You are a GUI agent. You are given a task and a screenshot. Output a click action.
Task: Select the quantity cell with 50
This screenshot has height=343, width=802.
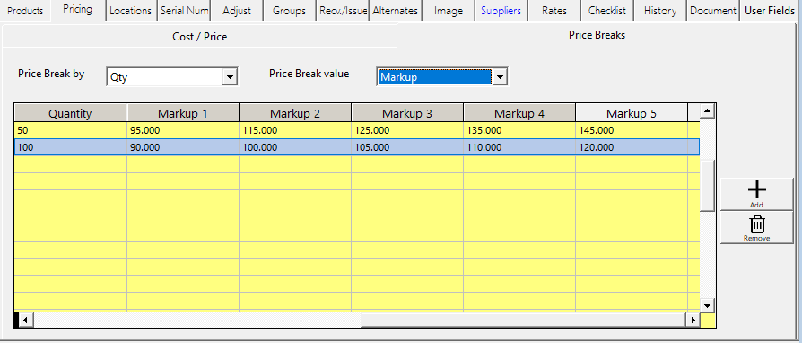pos(70,130)
